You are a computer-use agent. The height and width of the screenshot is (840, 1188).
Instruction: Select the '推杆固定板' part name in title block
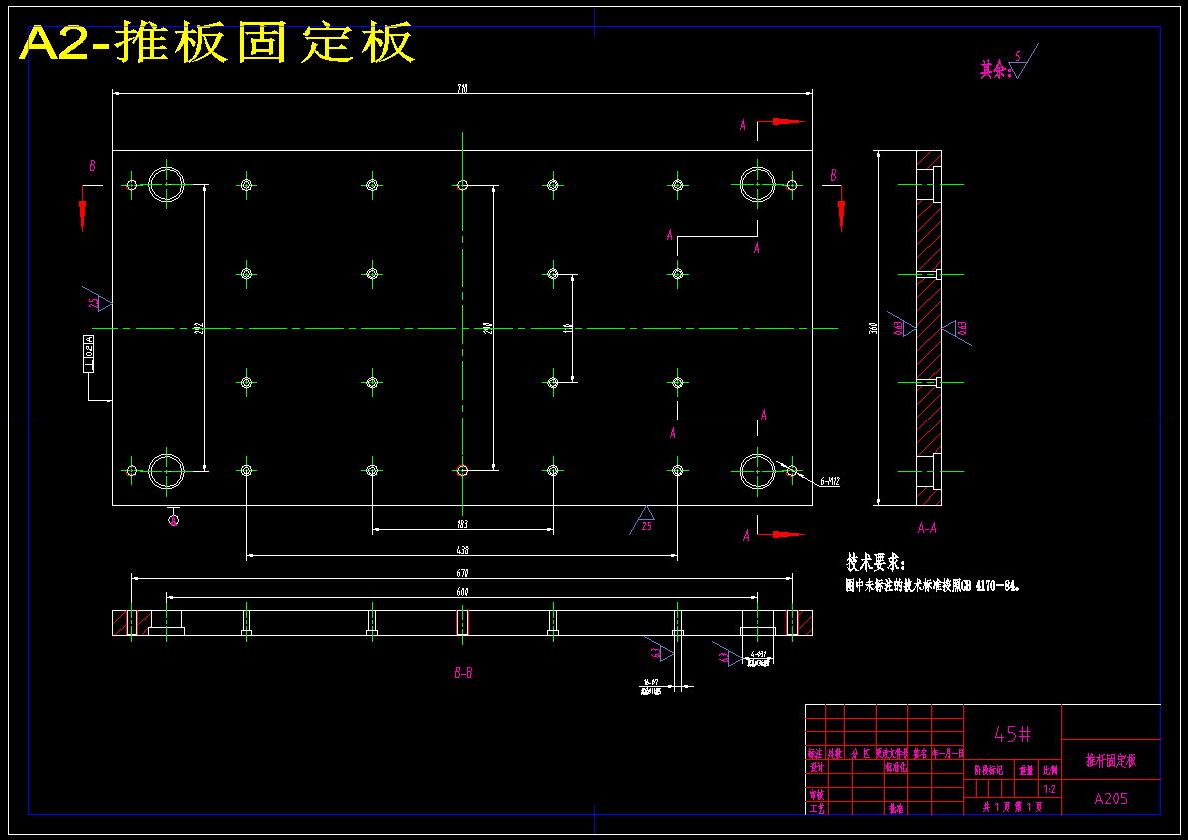[x=1111, y=760]
